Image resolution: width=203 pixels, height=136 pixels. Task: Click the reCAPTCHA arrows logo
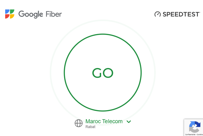[x=194, y=127]
